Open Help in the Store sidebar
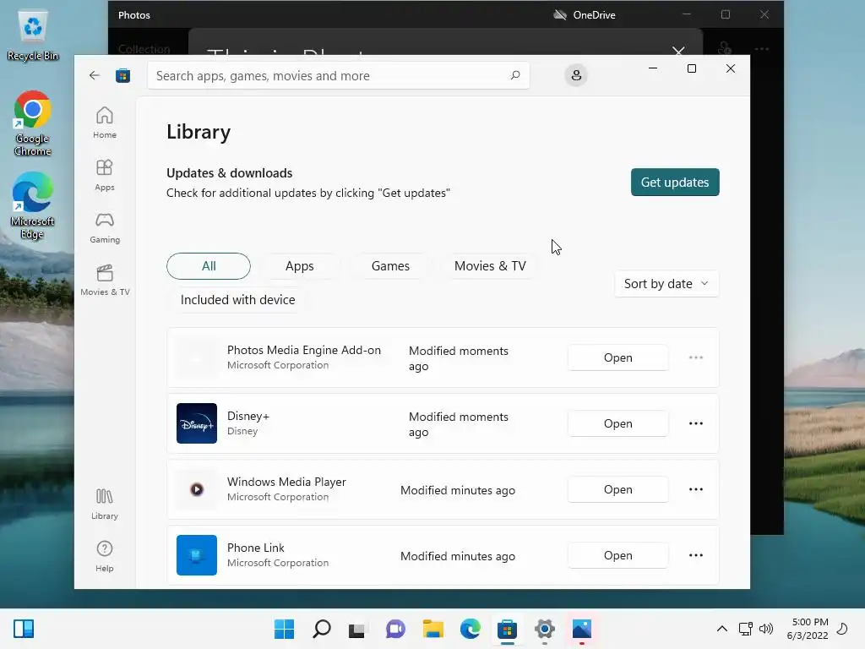This screenshot has height=649, width=865. click(104, 556)
